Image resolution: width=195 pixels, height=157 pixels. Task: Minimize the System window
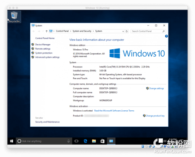click(x=148, y=26)
